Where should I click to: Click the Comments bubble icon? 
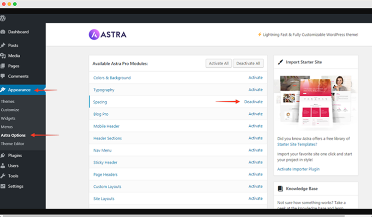pos(3,76)
